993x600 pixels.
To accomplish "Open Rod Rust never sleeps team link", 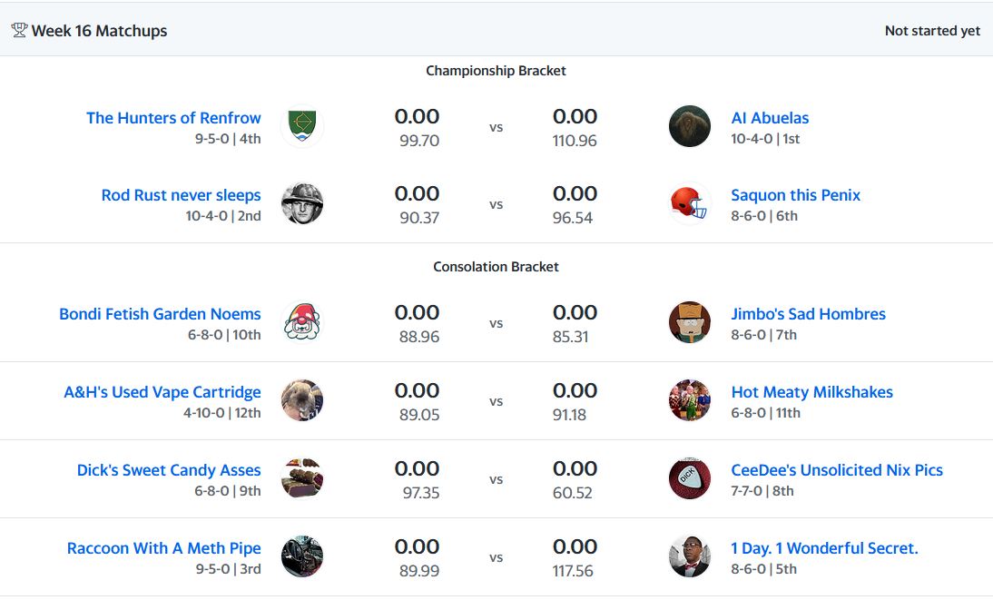I will point(181,195).
